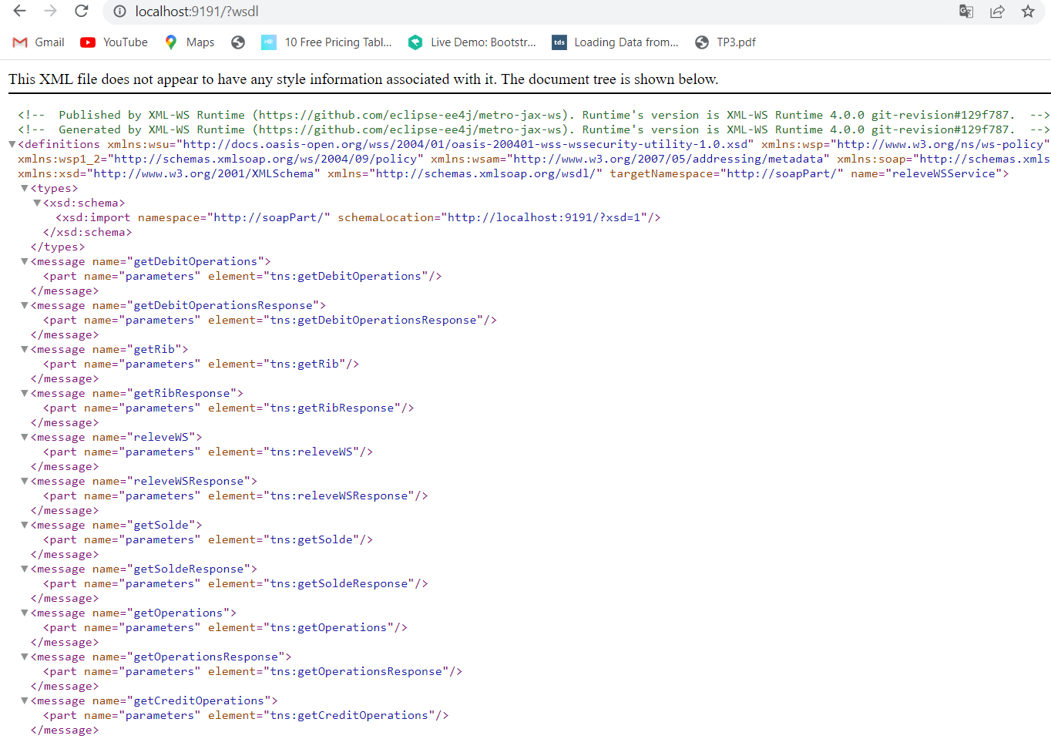This screenshot has width=1051, height=739.
Task: Open the YouTube bookmark
Action: tap(114, 42)
